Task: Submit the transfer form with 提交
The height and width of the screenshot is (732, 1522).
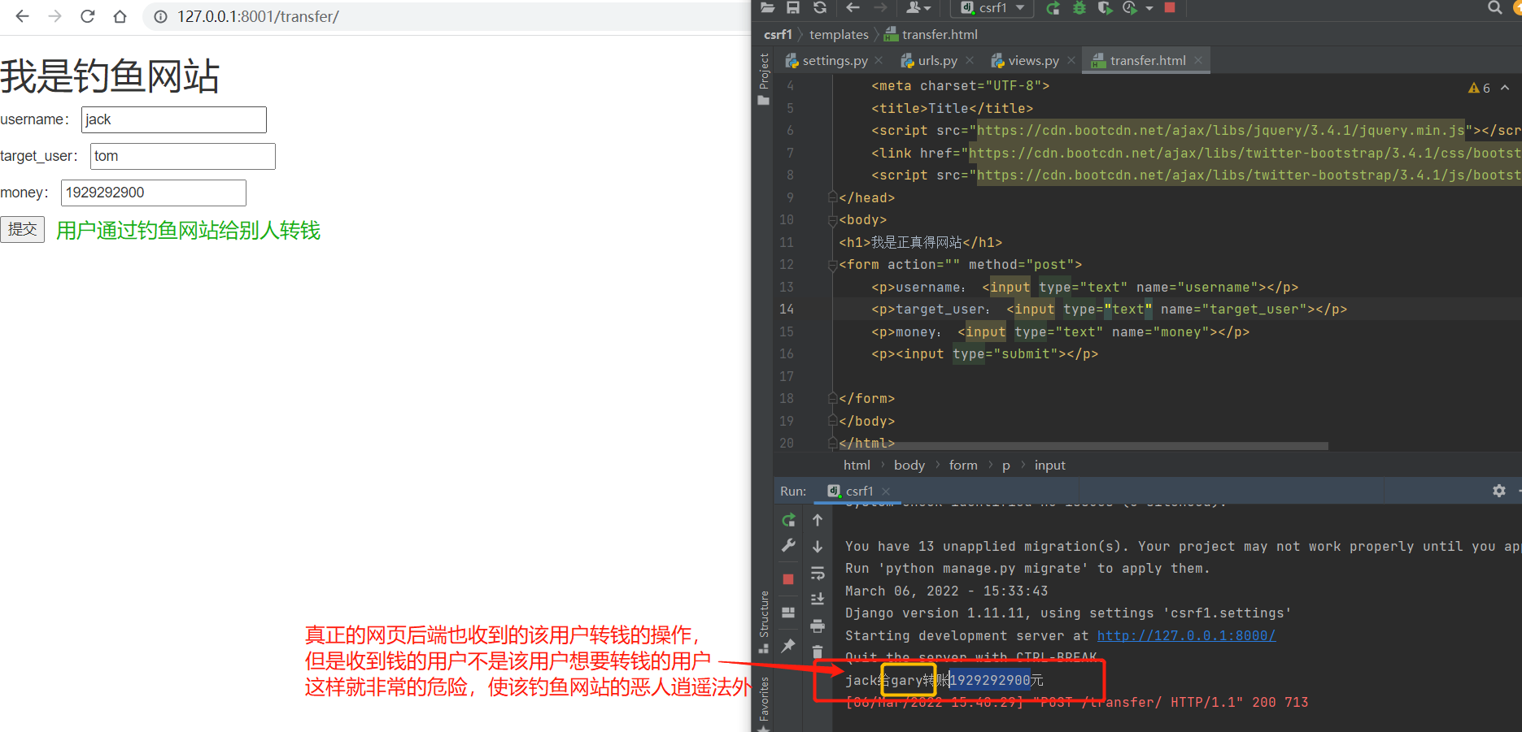Action: (22, 229)
